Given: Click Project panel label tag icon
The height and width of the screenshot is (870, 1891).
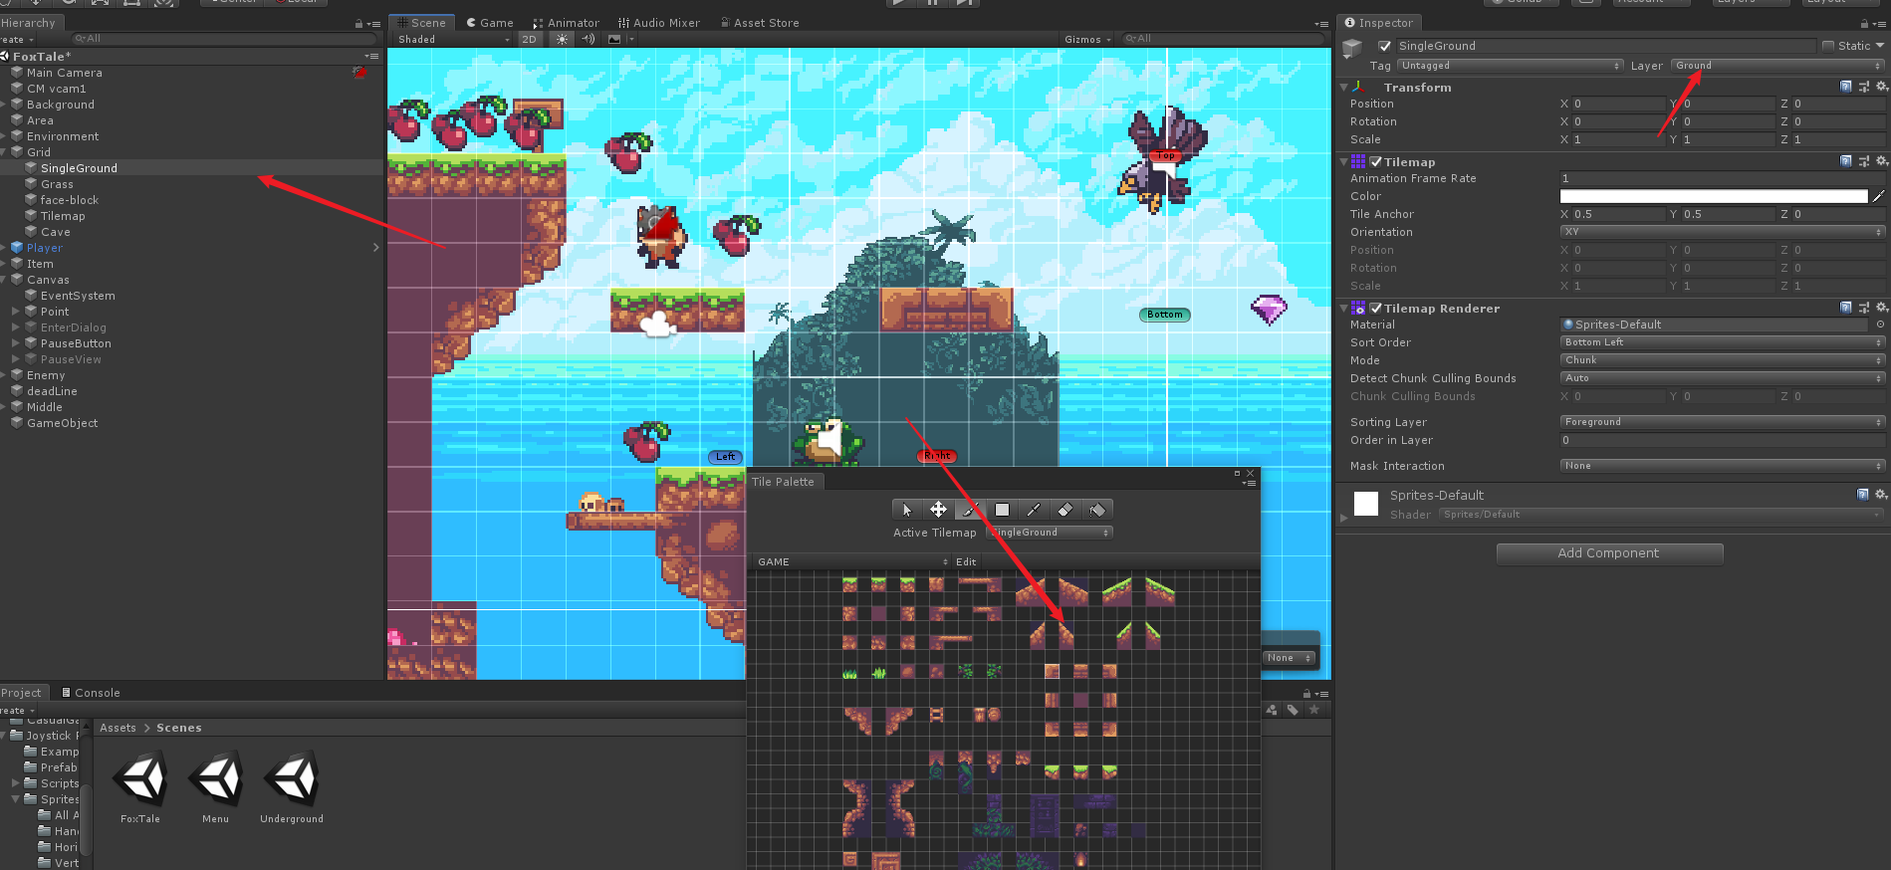Looking at the screenshot, I should [x=1293, y=710].
